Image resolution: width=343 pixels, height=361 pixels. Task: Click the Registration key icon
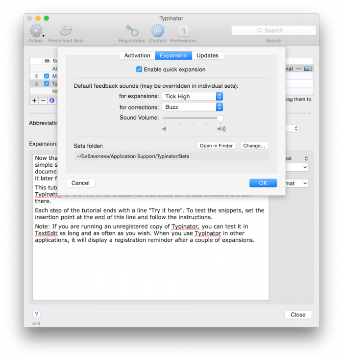(x=132, y=30)
